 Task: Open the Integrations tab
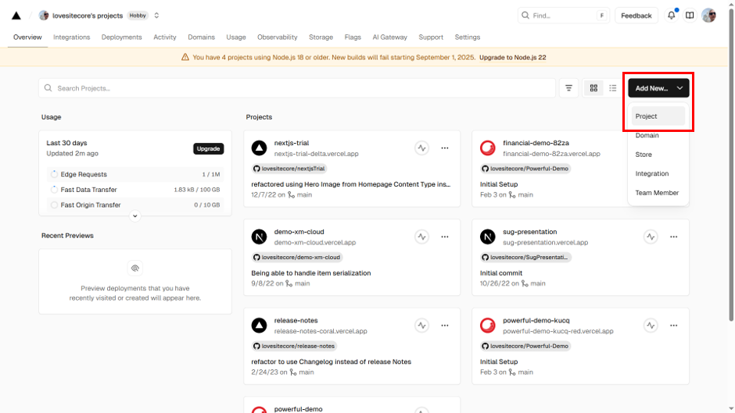coord(72,37)
